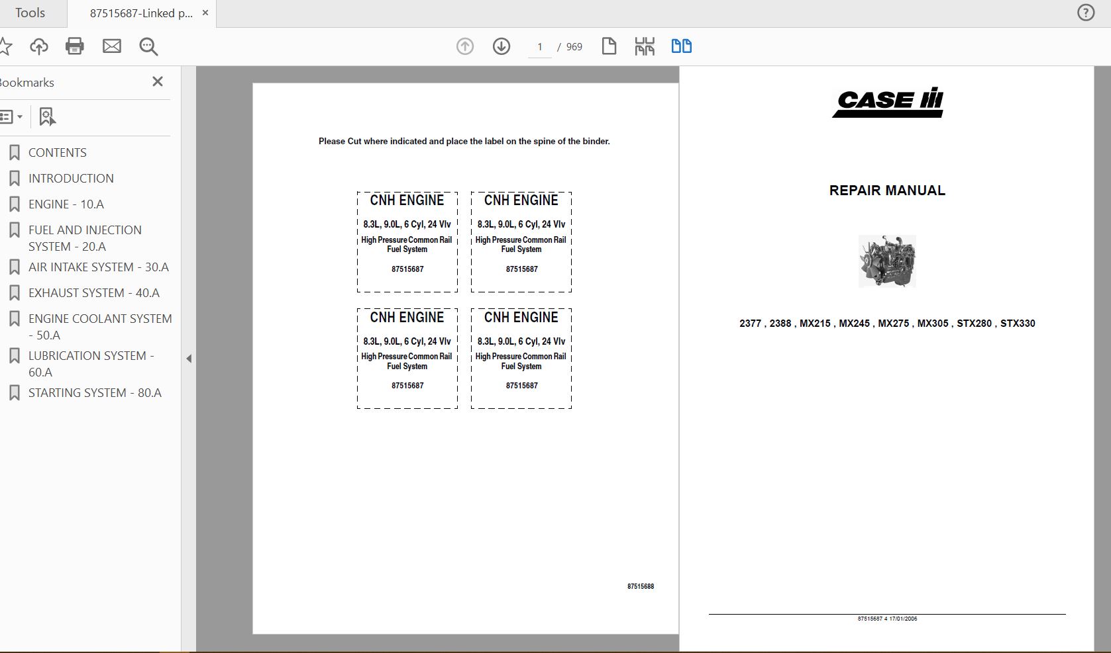Click the bookmark icon beside INTRODUCTION

15,179
